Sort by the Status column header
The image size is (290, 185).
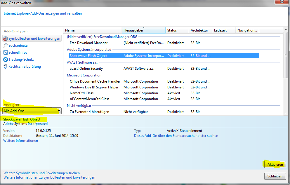[x=177, y=30]
